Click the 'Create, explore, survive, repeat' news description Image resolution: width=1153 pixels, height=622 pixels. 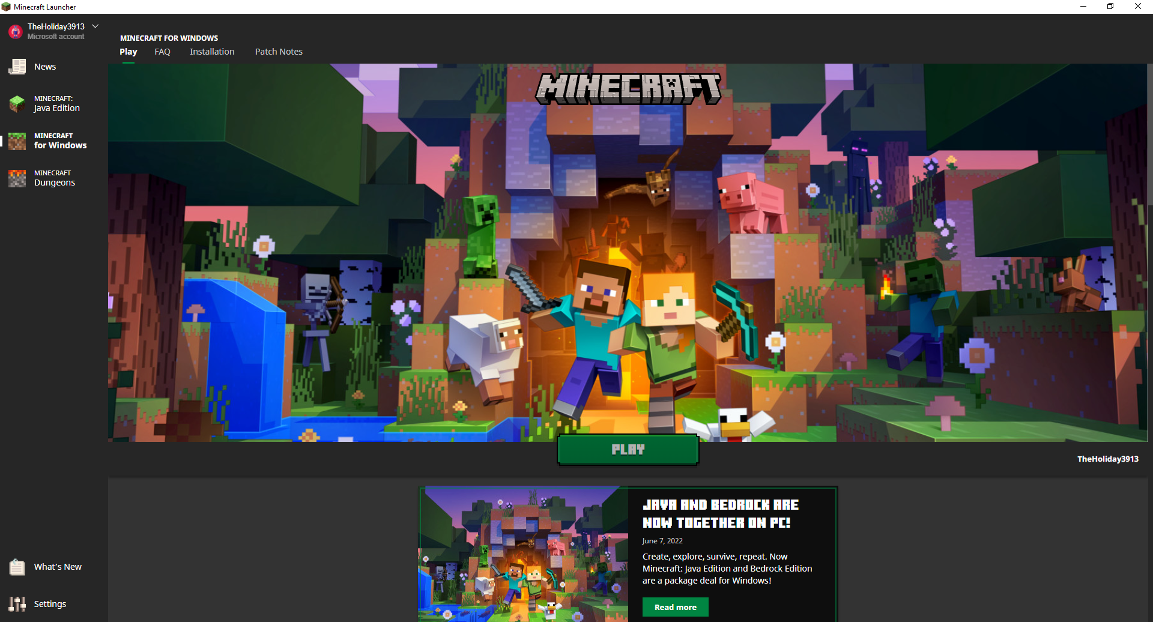727,569
